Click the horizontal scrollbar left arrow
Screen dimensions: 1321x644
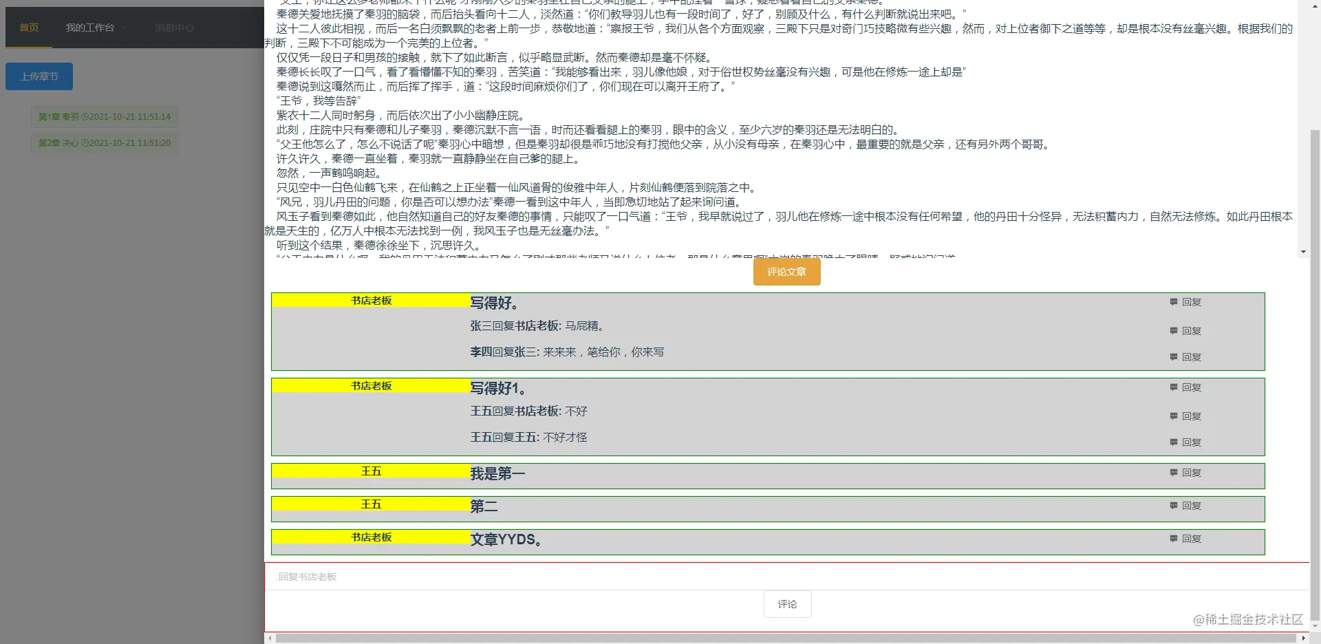[x=270, y=638]
